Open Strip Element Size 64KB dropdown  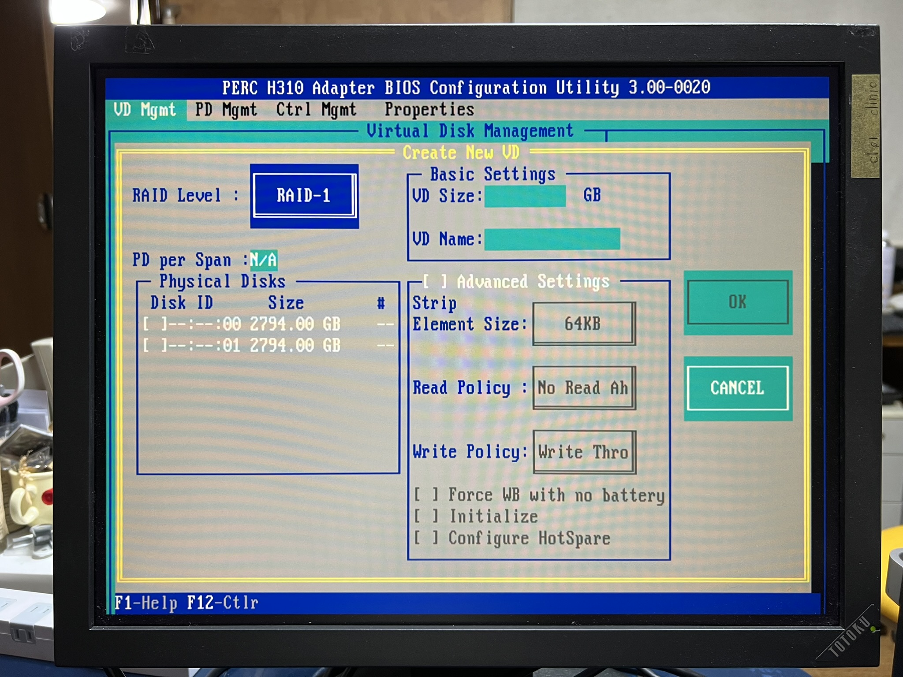(x=584, y=324)
